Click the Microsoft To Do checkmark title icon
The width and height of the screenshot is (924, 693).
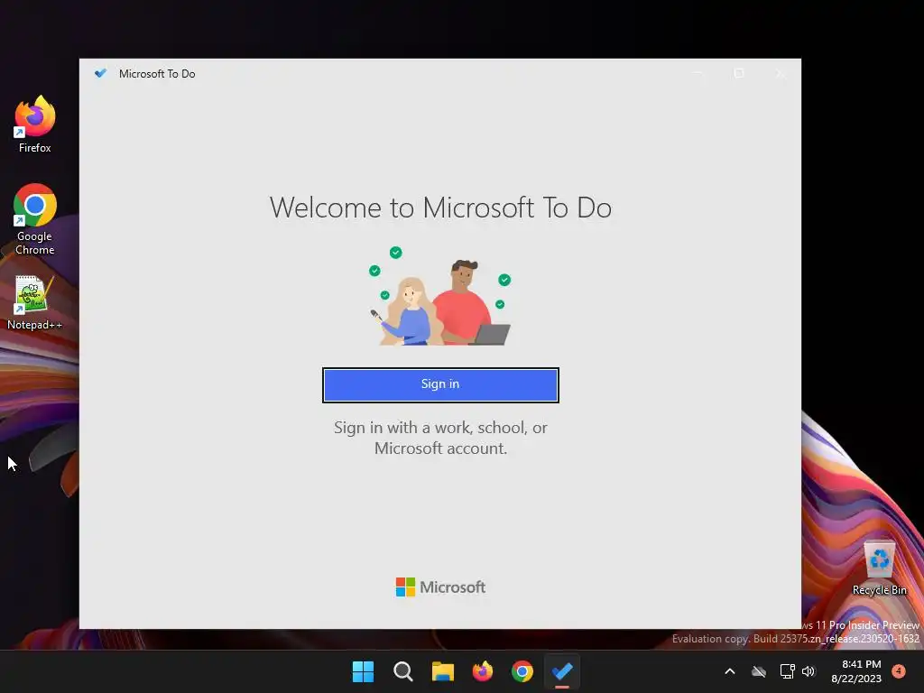coord(101,73)
